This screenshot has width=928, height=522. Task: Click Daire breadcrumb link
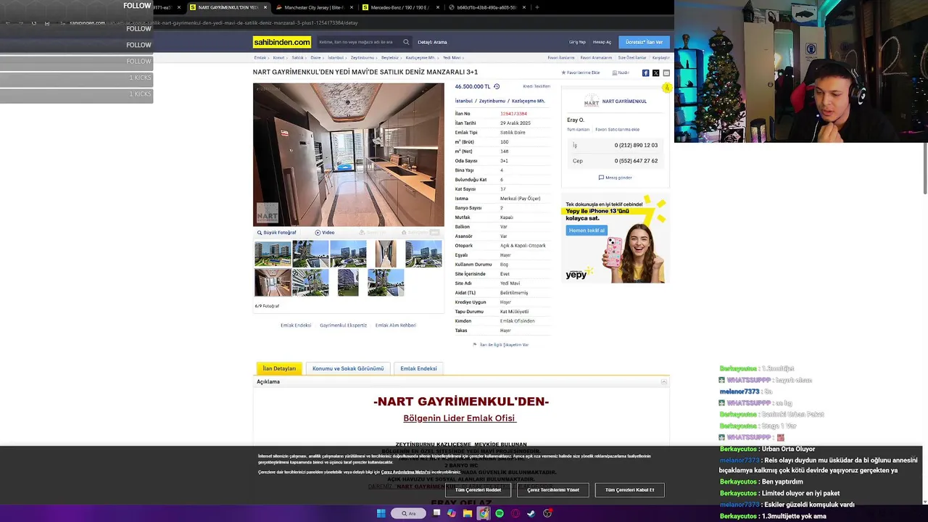315,57
